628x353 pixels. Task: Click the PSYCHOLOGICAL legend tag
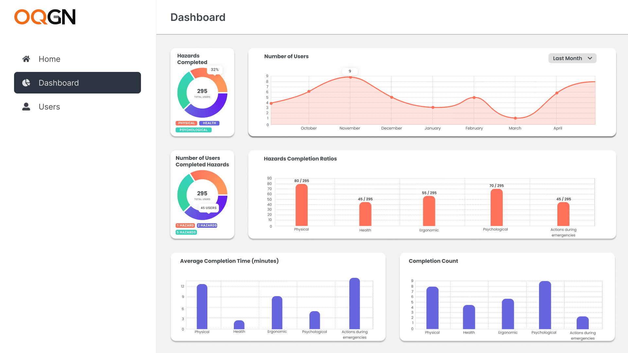194,130
